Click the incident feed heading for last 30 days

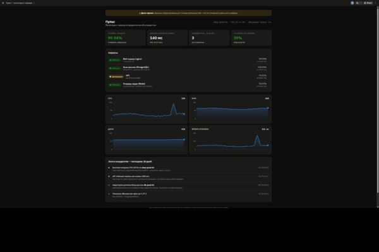tap(130, 161)
